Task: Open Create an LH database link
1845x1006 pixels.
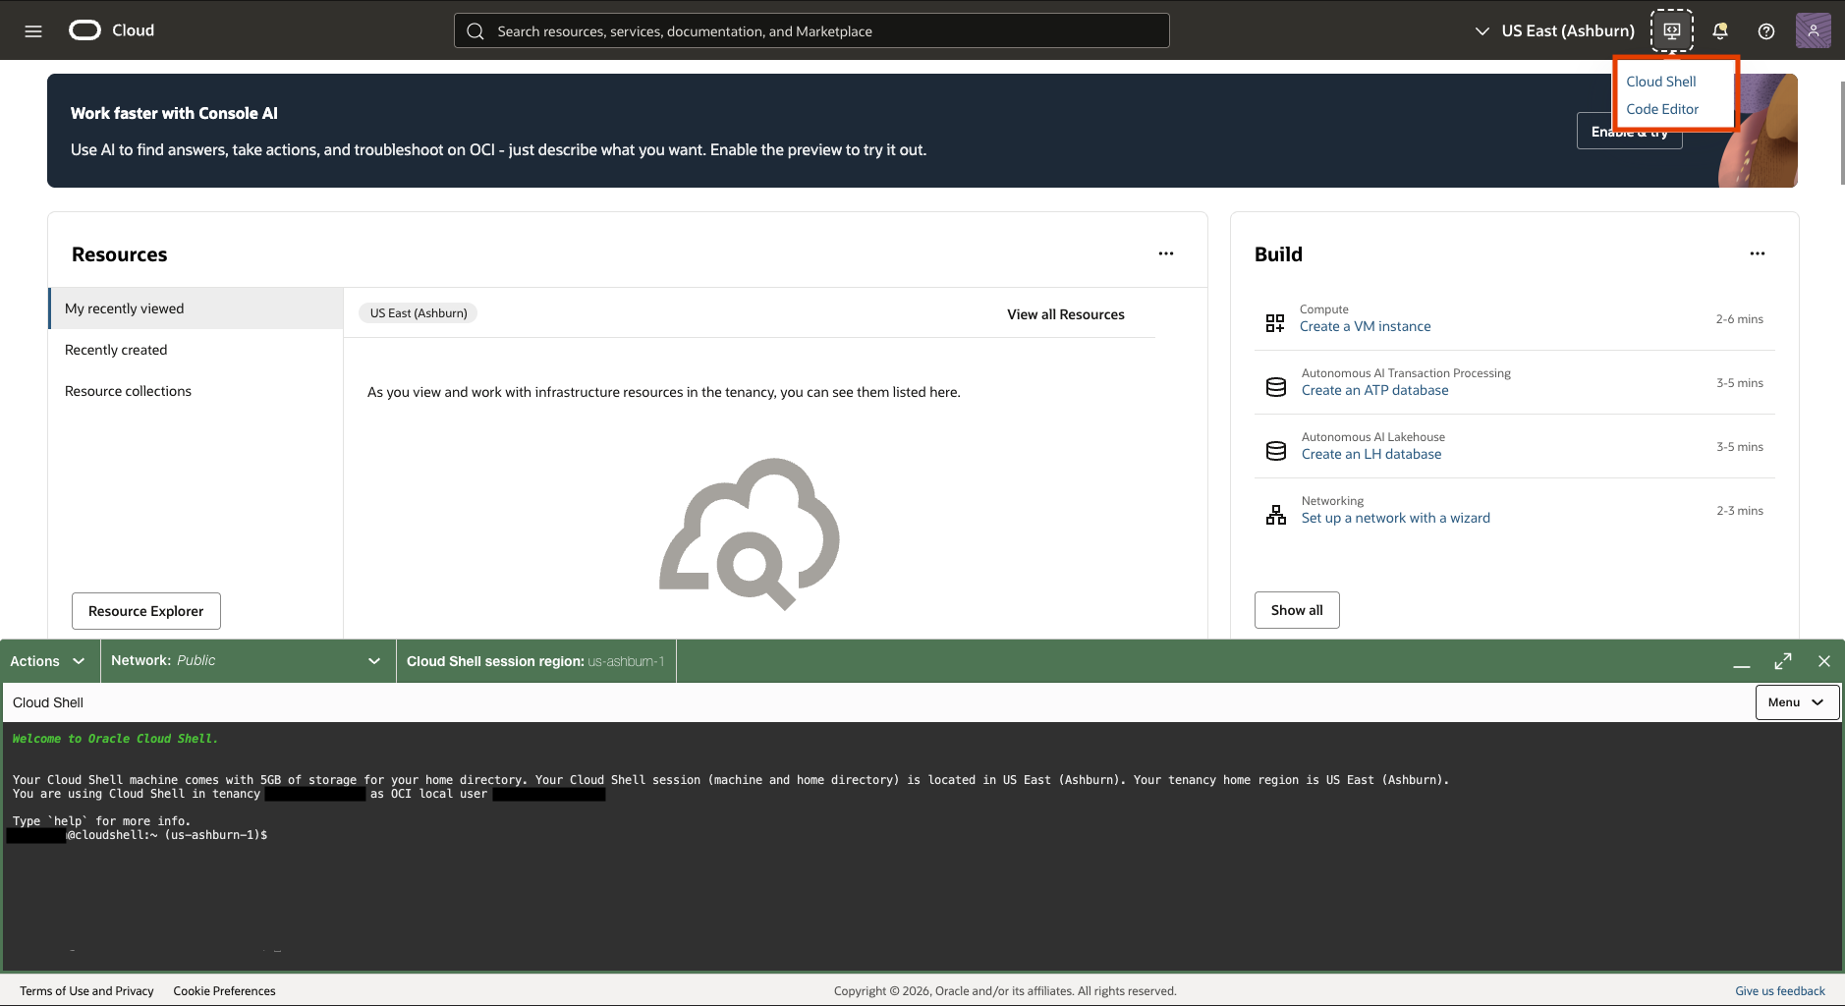Action: pyautogui.click(x=1371, y=454)
